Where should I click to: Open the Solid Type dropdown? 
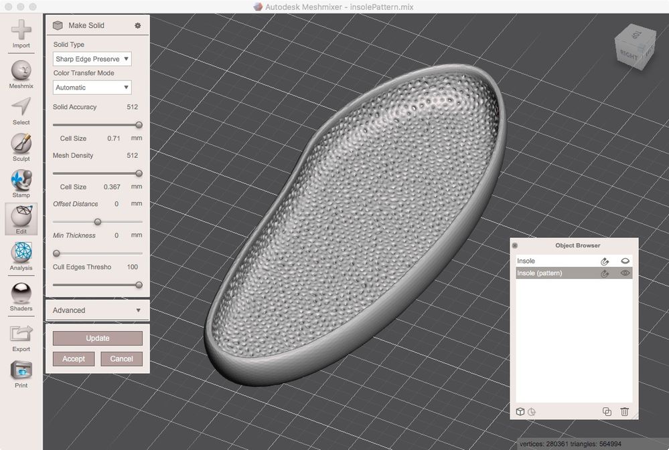click(92, 59)
